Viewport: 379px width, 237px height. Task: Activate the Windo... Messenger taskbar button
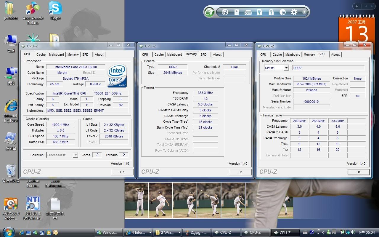(109, 233)
